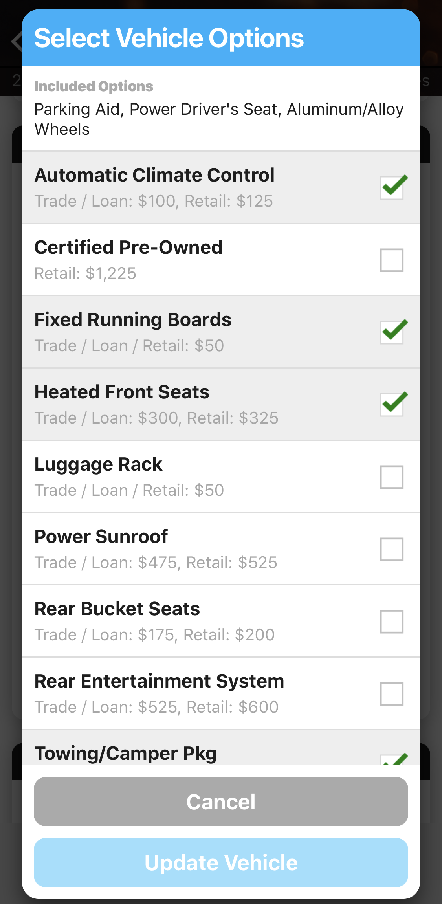This screenshot has height=904, width=442.
Task: Uncheck the Automatic Climate Control option
Action: click(392, 188)
